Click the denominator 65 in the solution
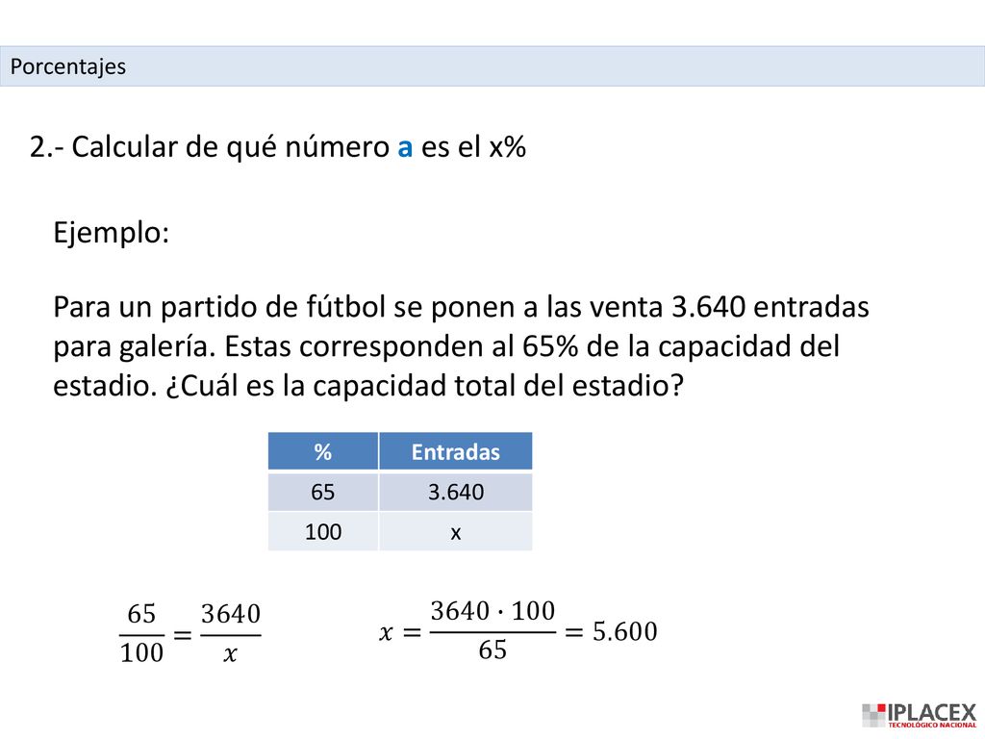Viewport: 985px width, 739px height. tap(492, 650)
